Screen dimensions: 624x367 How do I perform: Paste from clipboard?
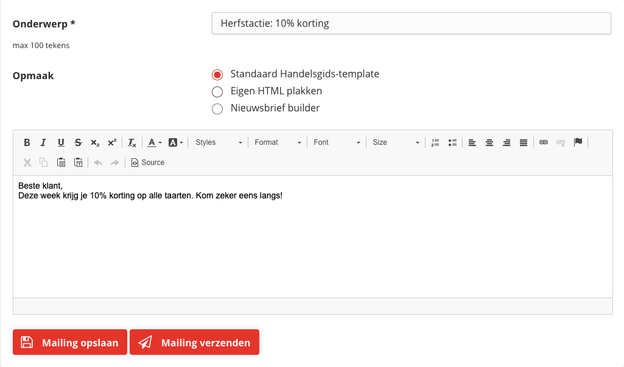click(x=61, y=163)
